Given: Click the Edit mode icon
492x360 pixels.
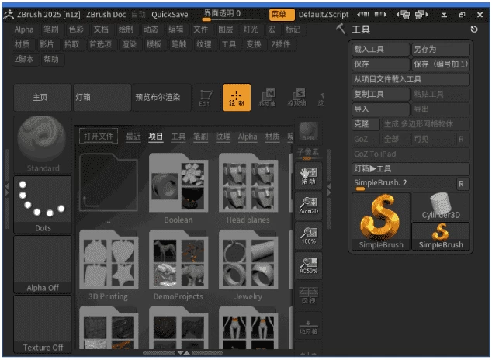Looking at the screenshot, I should 205,97.
